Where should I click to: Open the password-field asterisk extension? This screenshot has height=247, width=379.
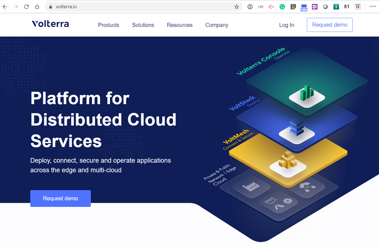(261, 7)
